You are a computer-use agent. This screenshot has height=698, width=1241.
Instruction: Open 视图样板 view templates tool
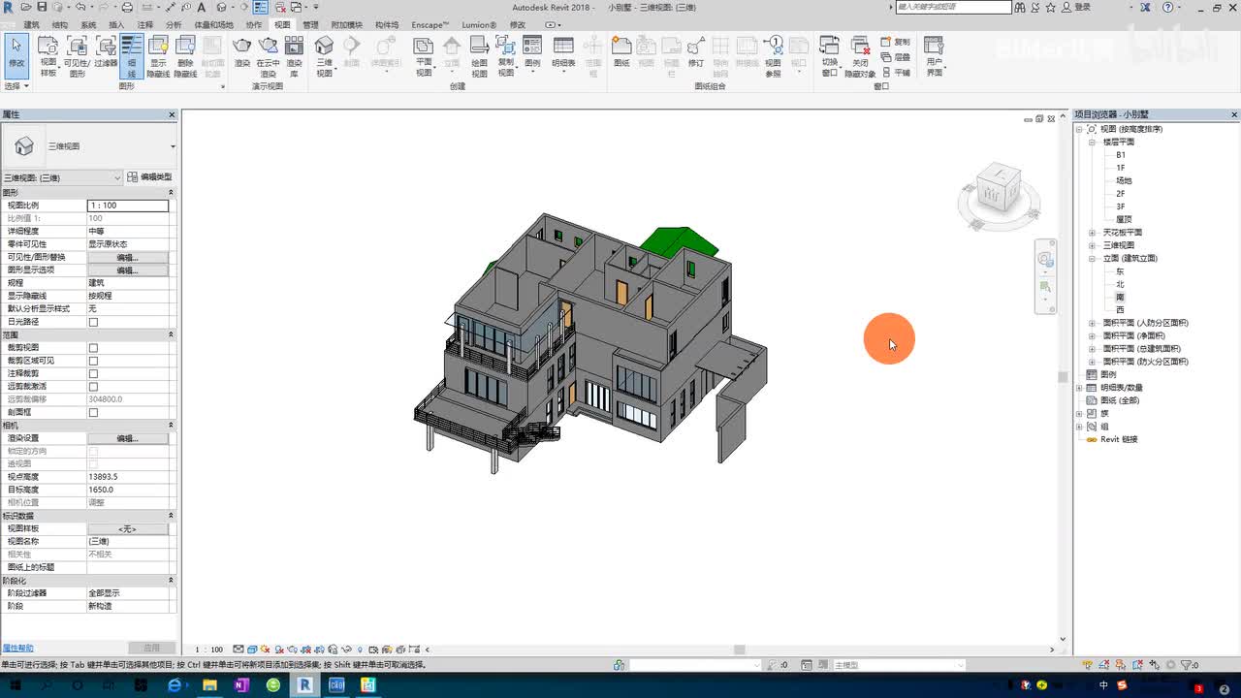pos(48,56)
